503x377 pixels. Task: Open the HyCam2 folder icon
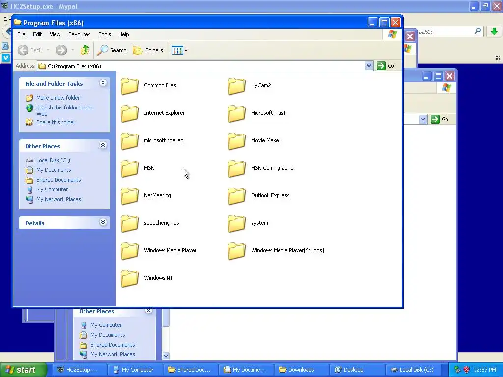coord(237,86)
